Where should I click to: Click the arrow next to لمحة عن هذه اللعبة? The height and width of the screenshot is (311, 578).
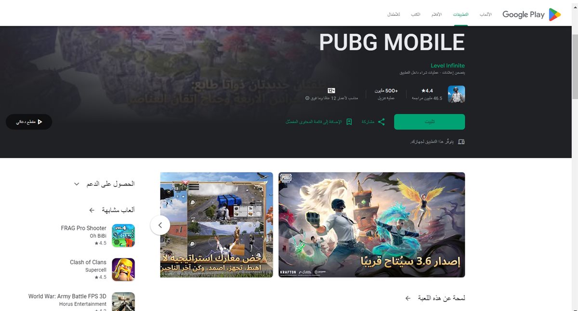408,298
